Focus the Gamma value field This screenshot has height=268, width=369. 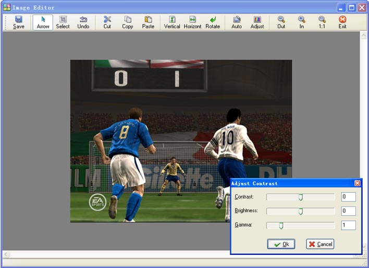(349, 225)
